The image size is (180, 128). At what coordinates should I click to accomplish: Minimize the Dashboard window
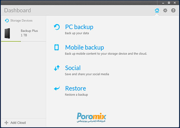pos(163,3)
